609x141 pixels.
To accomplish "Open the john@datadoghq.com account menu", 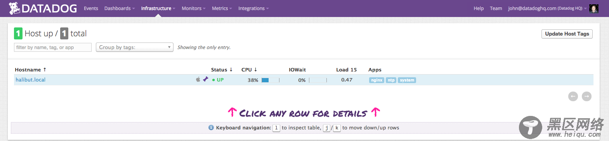I will 547,8.
